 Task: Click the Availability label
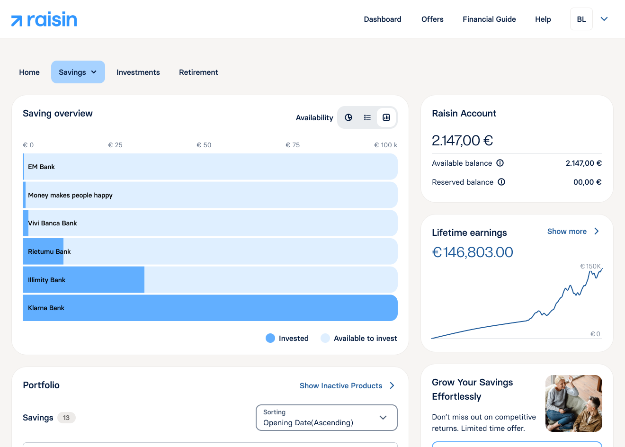(x=314, y=117)
